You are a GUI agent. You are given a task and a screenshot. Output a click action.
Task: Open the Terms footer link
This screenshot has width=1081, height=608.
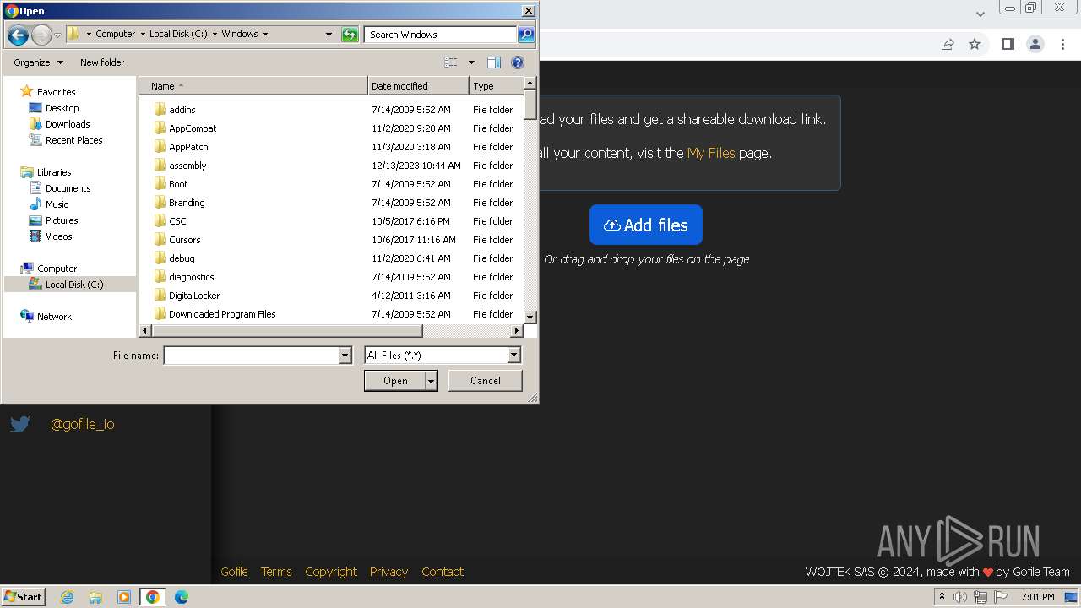click(276, 572)
